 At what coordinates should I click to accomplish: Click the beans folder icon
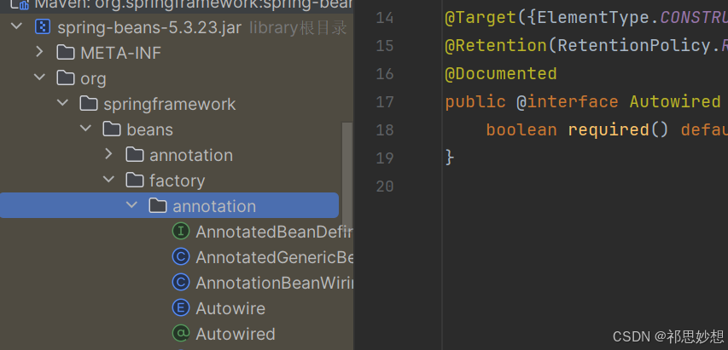click(x=112, y=129)
